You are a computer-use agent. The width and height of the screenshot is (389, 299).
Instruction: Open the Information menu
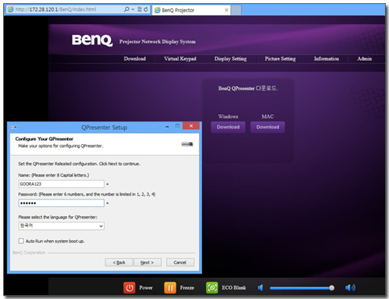point(326,59)
